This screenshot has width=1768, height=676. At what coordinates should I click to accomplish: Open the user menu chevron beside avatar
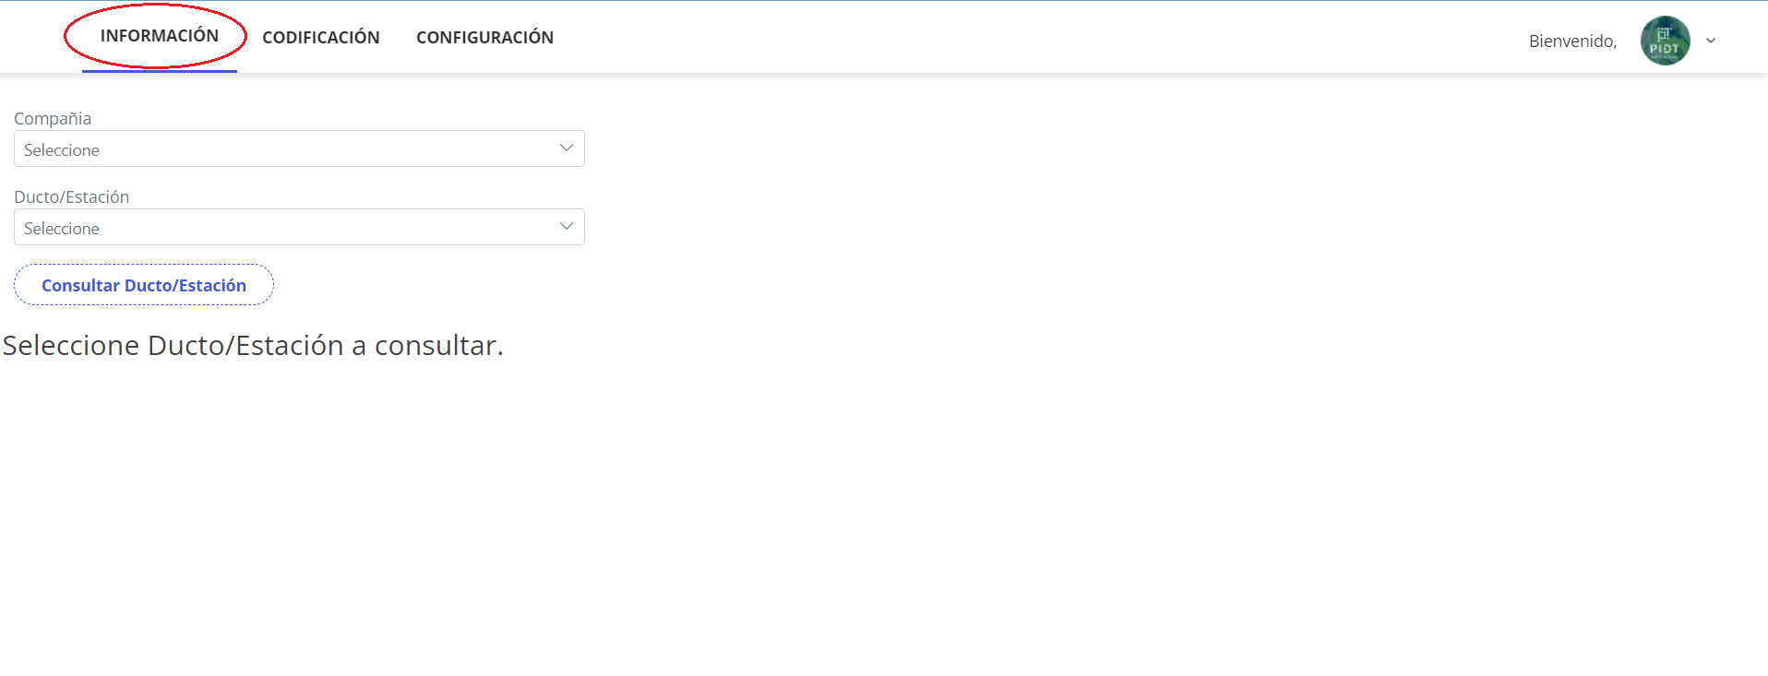[x=1711, y=41]
